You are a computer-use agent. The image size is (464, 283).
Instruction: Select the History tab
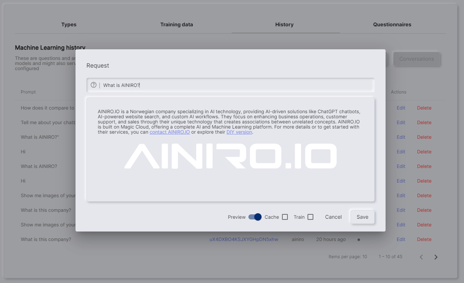tap(285, 24)
